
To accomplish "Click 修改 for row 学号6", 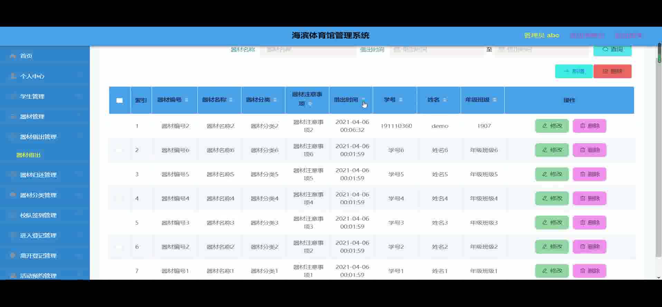I will pyautogui.click(x=552, y=150).
